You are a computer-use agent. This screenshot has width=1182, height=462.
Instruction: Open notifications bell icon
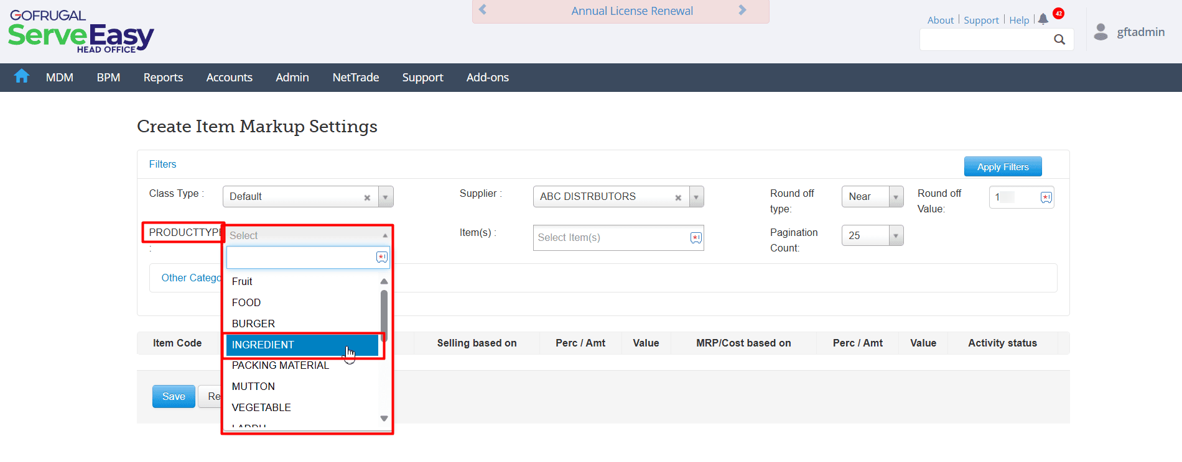point(1043,19)
